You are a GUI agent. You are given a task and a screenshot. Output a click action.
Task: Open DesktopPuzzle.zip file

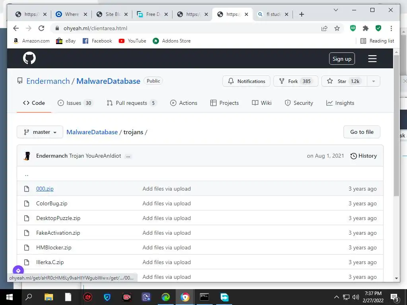pyautogui.click(x=58, y=218)
